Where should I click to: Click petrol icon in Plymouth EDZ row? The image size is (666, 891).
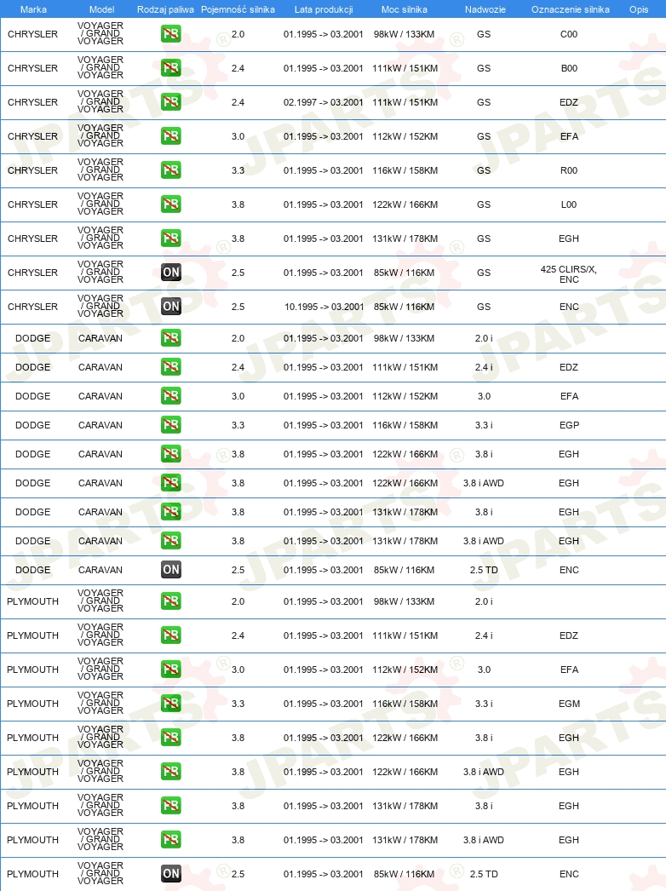click(x=171, y=635)
